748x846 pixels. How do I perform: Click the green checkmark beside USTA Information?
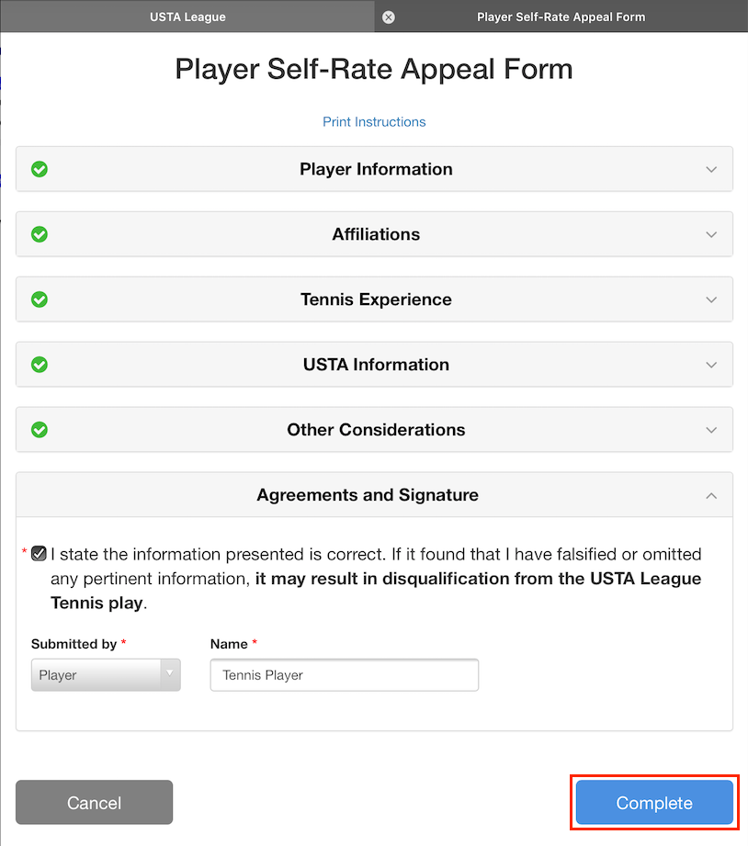[40, 365]
